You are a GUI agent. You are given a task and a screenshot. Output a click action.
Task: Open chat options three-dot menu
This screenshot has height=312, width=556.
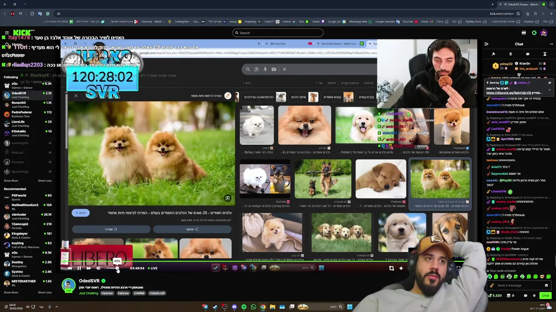click(x=551, y=44)
